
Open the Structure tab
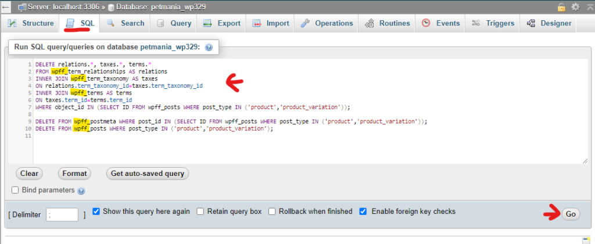pyautogui.click(x=30, y=23)
